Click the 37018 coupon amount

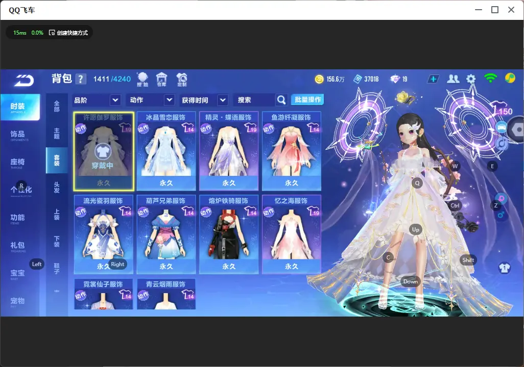(x=371, y=79)
